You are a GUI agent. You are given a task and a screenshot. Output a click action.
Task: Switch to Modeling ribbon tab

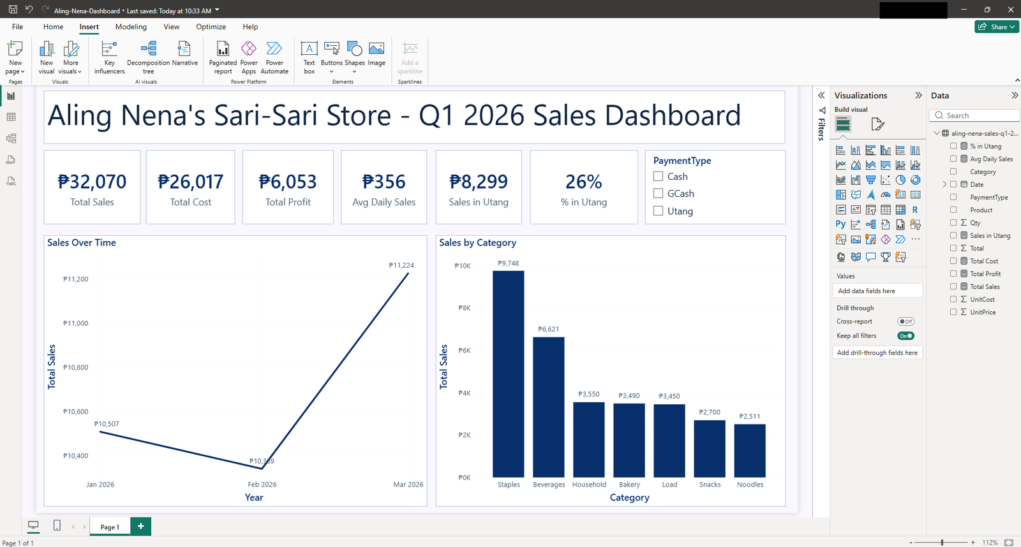131,27
